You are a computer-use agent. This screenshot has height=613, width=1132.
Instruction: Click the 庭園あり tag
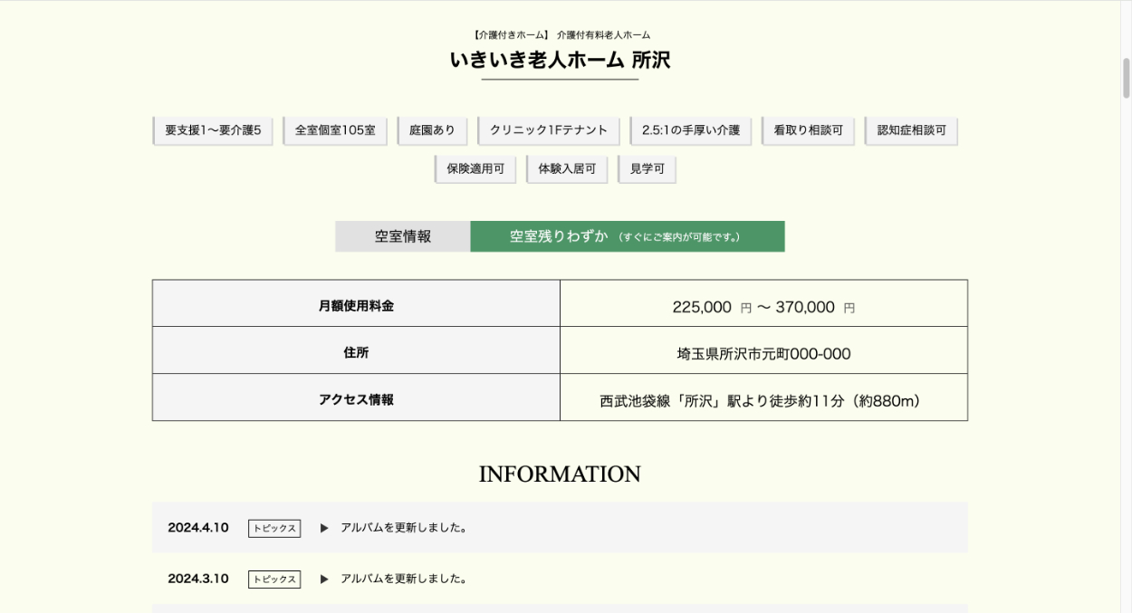[432, 130]
